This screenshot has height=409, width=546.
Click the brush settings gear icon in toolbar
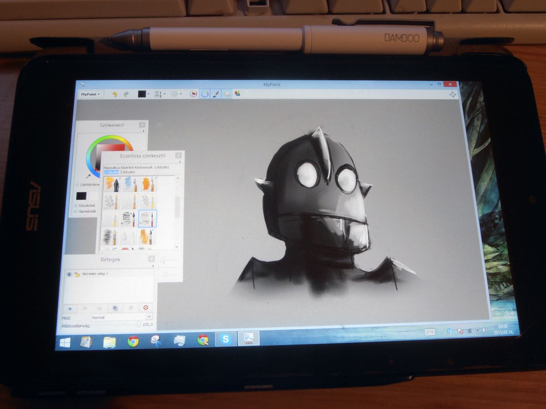(x=174, y=94)
